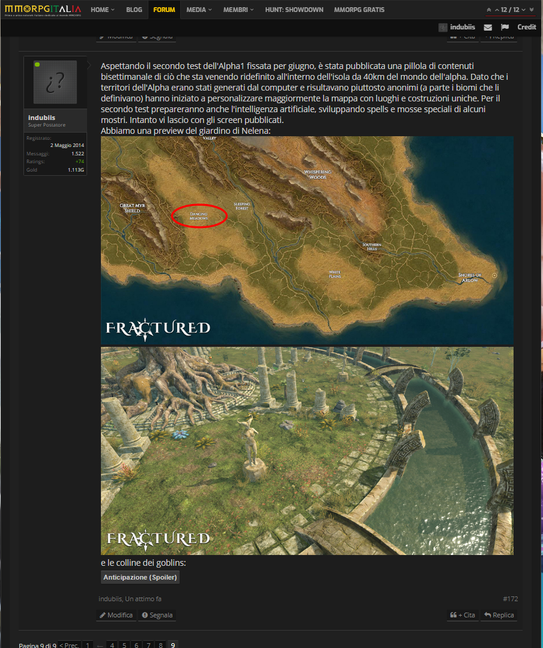This screenshot has height=648, width=543.
Task: Open the inbox envelope icon
Action: [488, 27]
